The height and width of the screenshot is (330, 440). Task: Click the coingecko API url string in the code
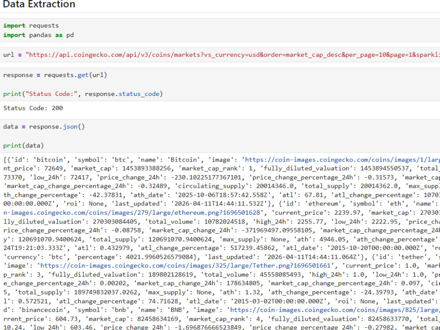[233, 55]
